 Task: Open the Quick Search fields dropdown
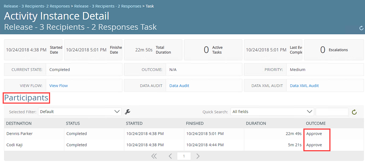pos(272,112)
